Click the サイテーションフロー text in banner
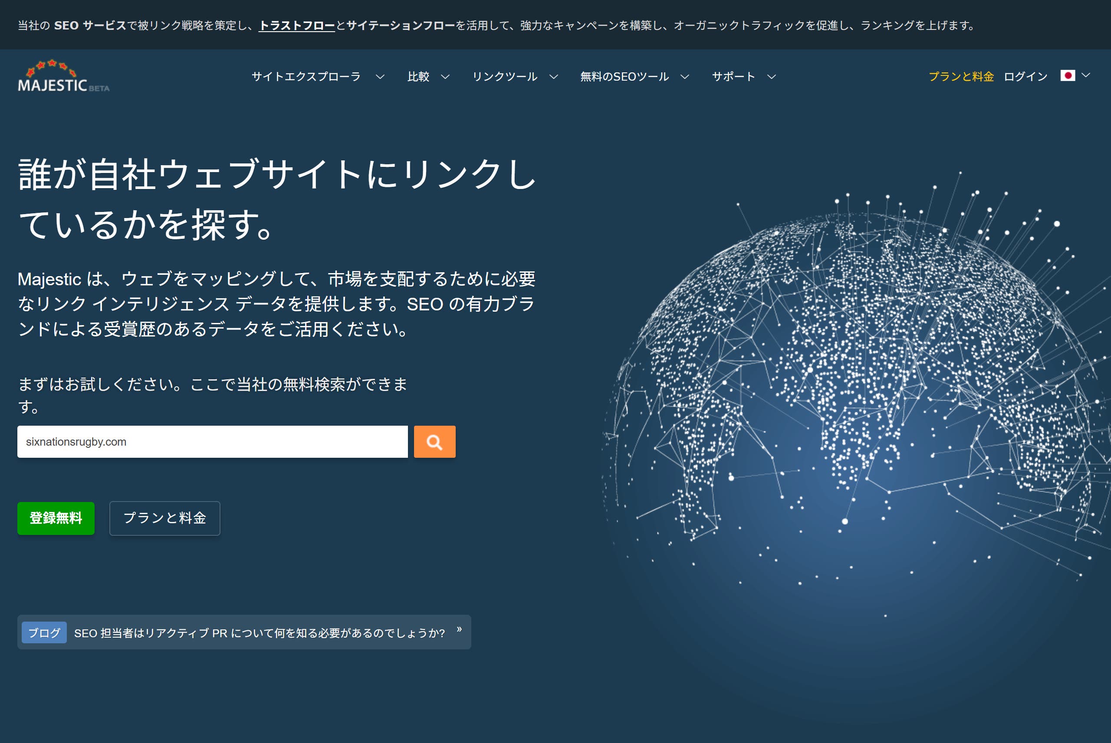Viewport: 1111px width, 743px height. 401,26
